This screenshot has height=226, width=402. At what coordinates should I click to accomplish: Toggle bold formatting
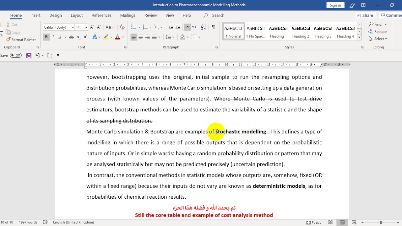[46, 37]
